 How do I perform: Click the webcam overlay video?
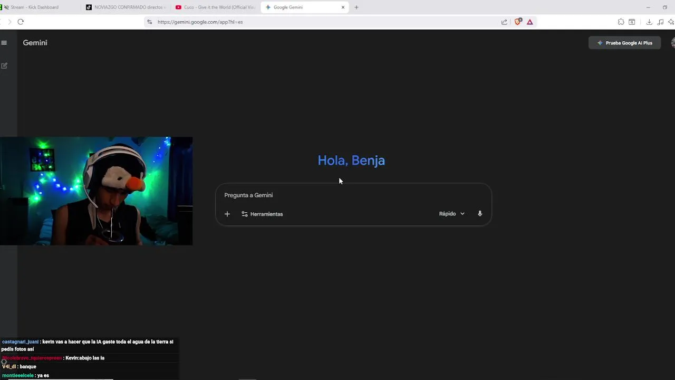[x=96, y=191]
